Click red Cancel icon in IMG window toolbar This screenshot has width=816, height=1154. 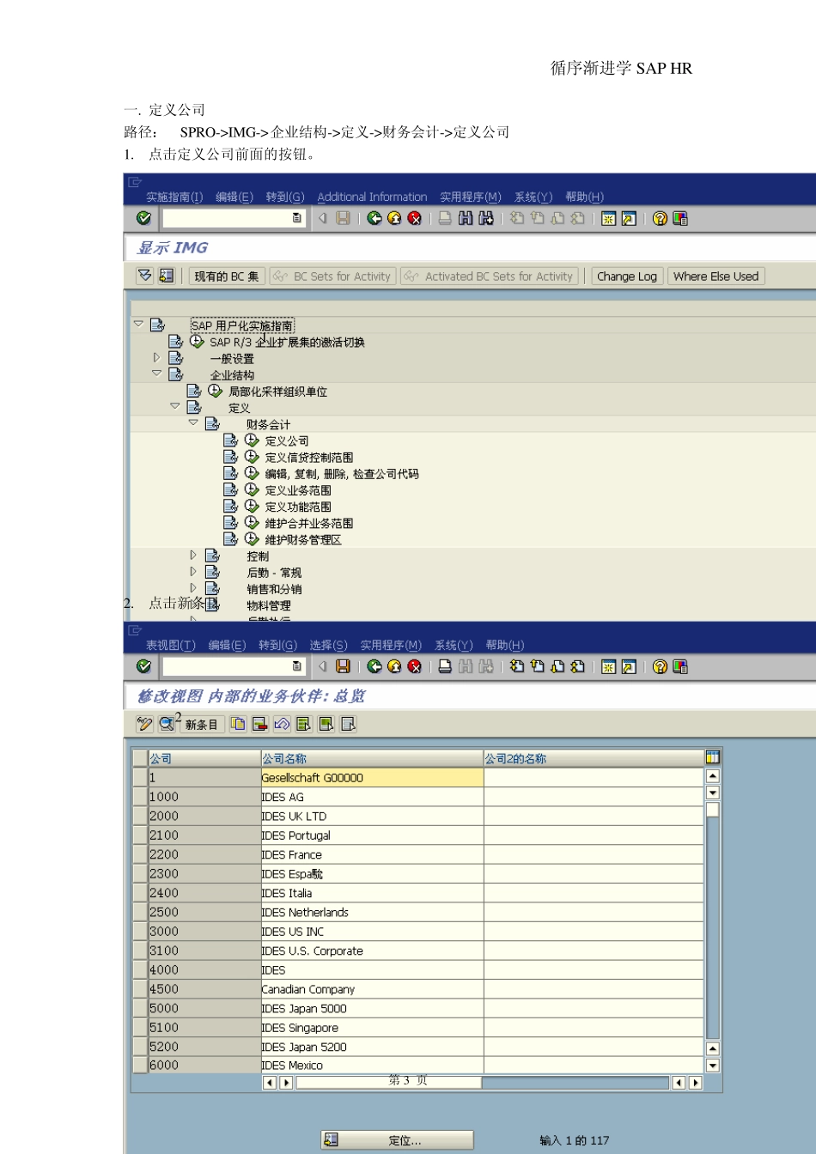(x=415, y=218)
